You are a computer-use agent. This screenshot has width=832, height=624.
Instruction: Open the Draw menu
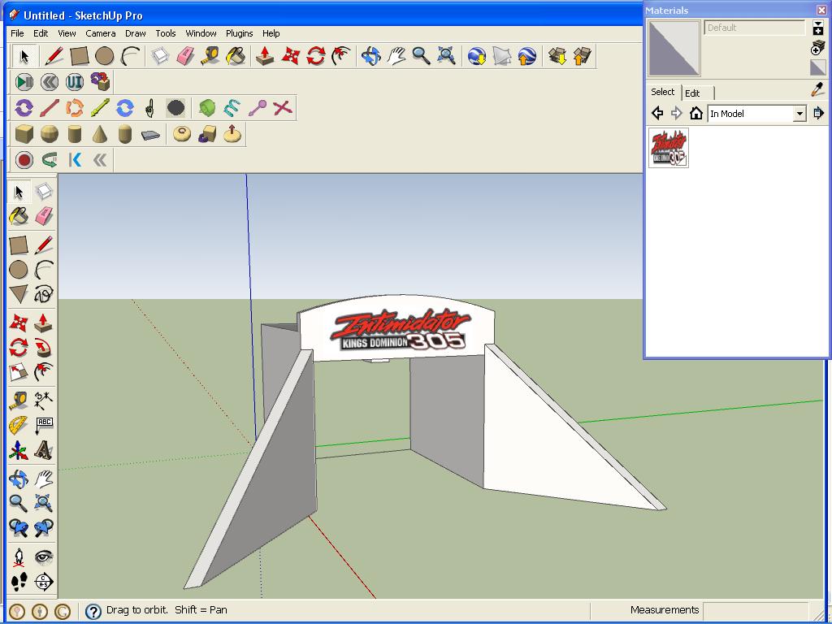[136, 32]
